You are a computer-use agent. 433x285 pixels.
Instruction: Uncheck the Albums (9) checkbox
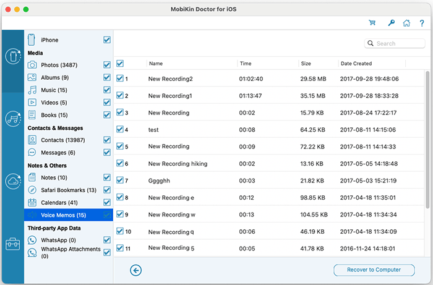(107, 77)
